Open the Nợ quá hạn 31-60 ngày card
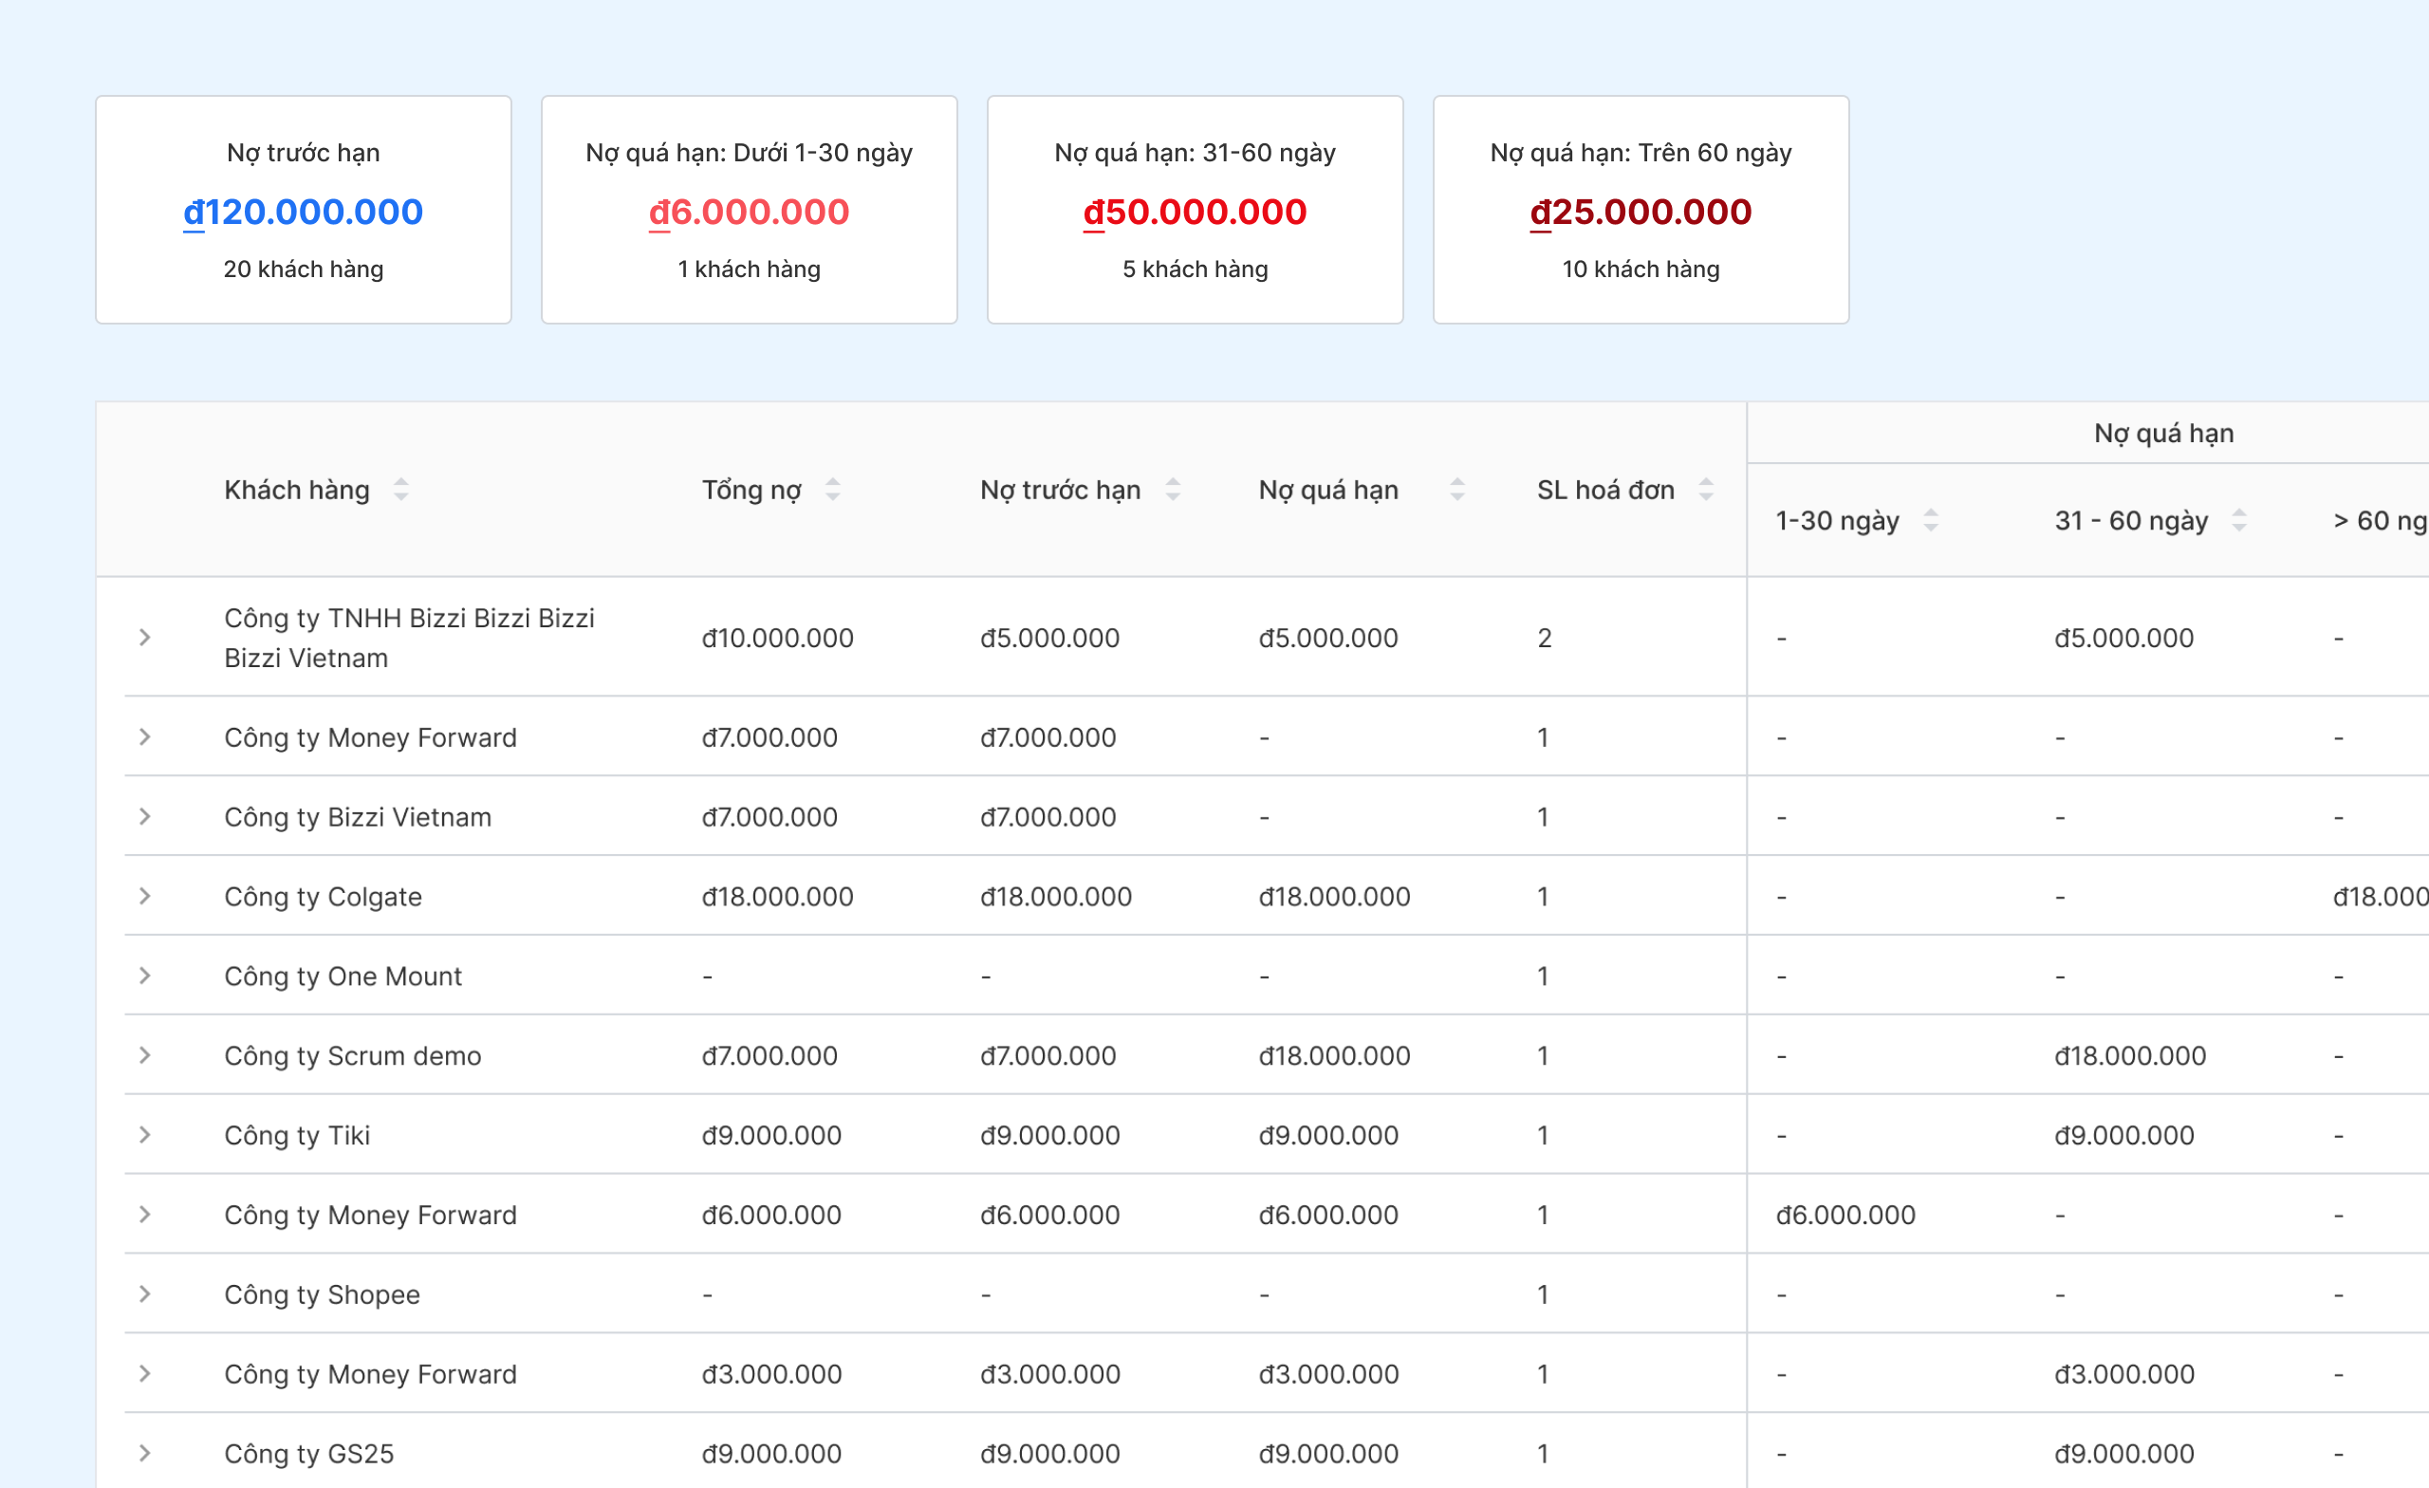Screen dimensions: 2429x1488 point(1195,210)
